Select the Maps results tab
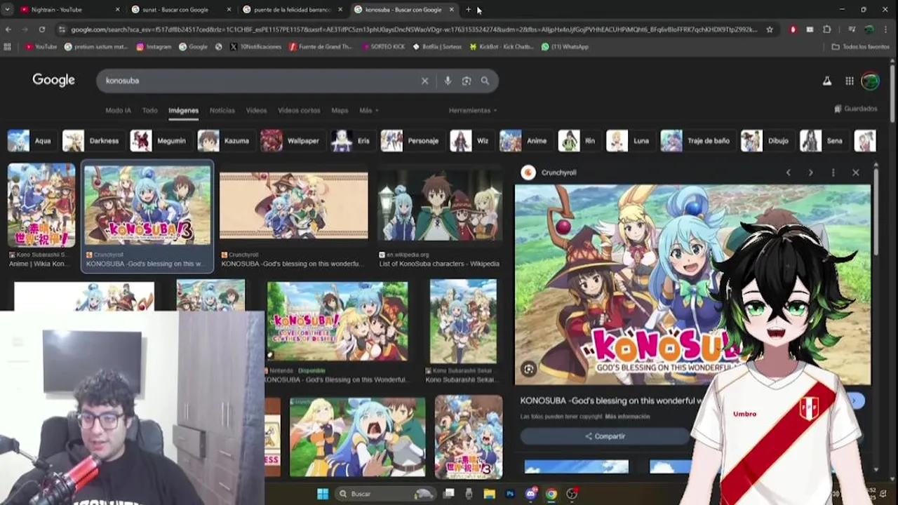 click(340, 110)
